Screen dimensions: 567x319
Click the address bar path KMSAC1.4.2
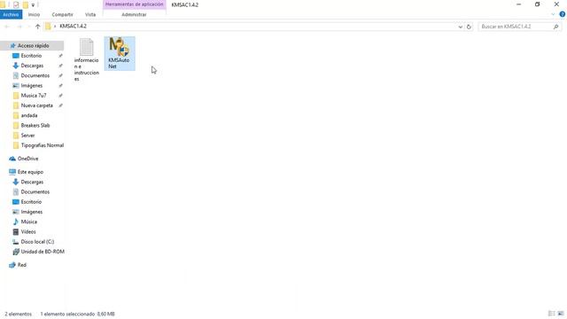click(x=73, y=26)
